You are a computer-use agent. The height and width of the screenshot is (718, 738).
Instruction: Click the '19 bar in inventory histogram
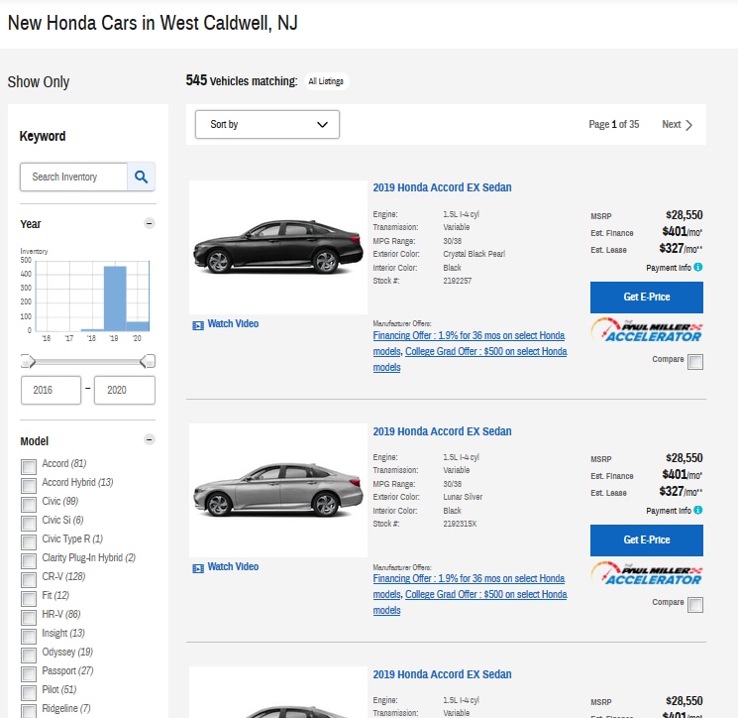point(115,299)
